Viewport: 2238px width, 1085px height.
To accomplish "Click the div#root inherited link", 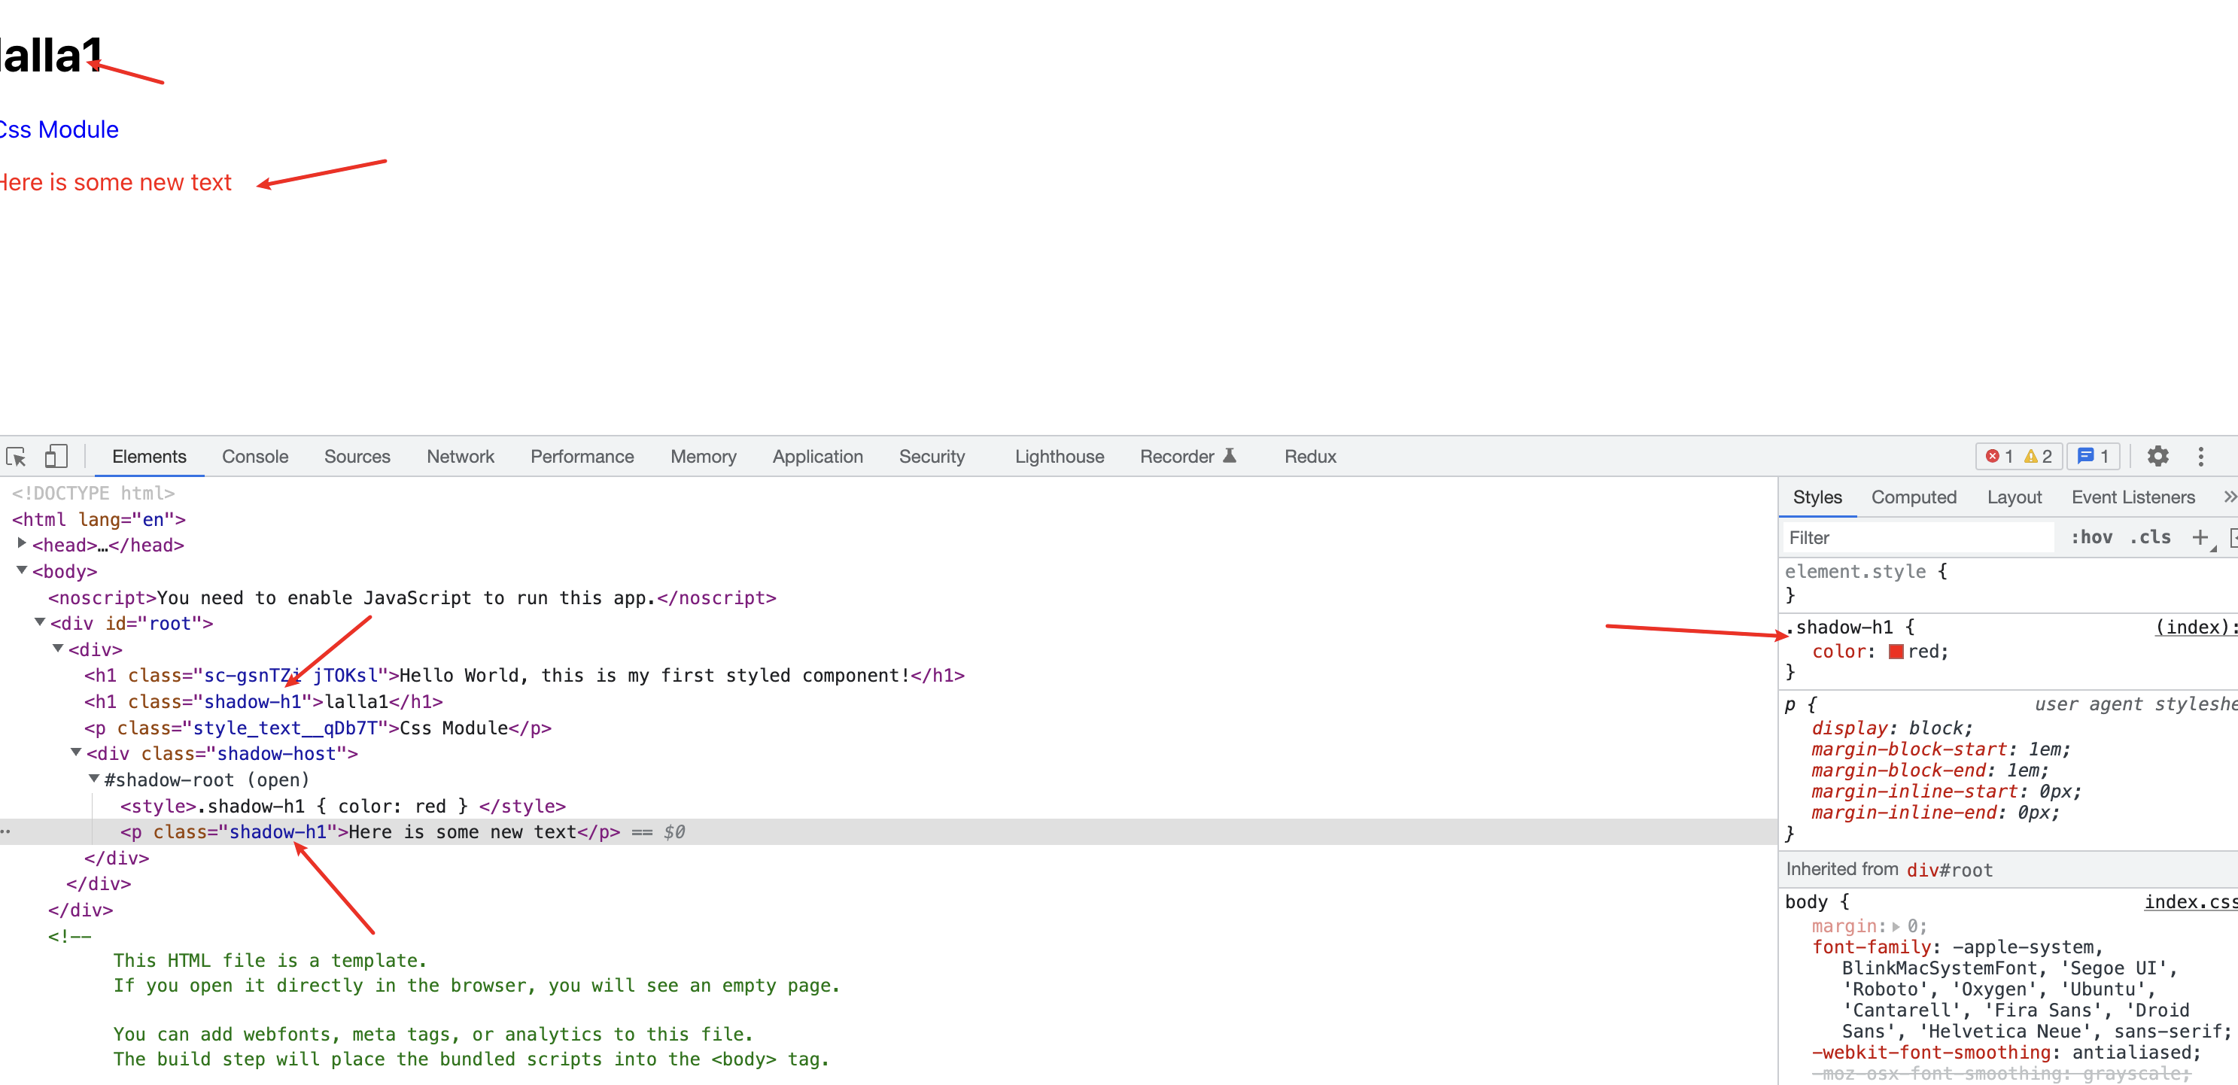I will (x=1950, y=870).
